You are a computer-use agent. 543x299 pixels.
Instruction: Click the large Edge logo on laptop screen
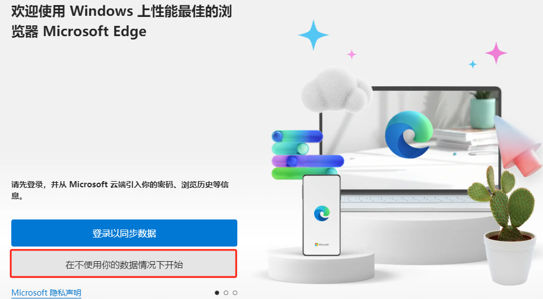point(409,134)
